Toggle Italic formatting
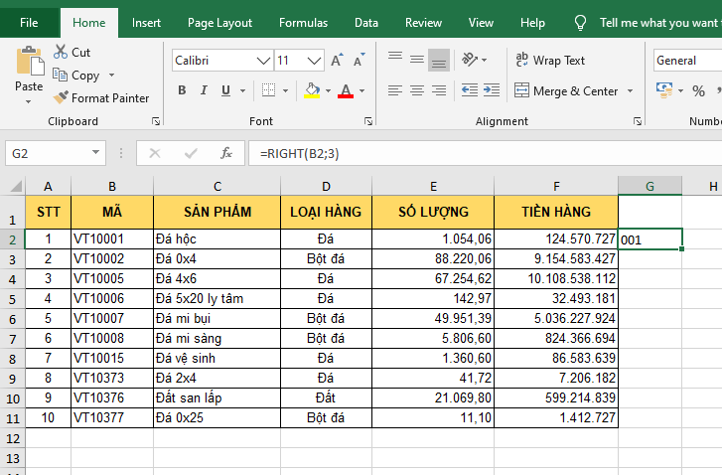Viewport: 722px width, 475px height. (205, 90)
